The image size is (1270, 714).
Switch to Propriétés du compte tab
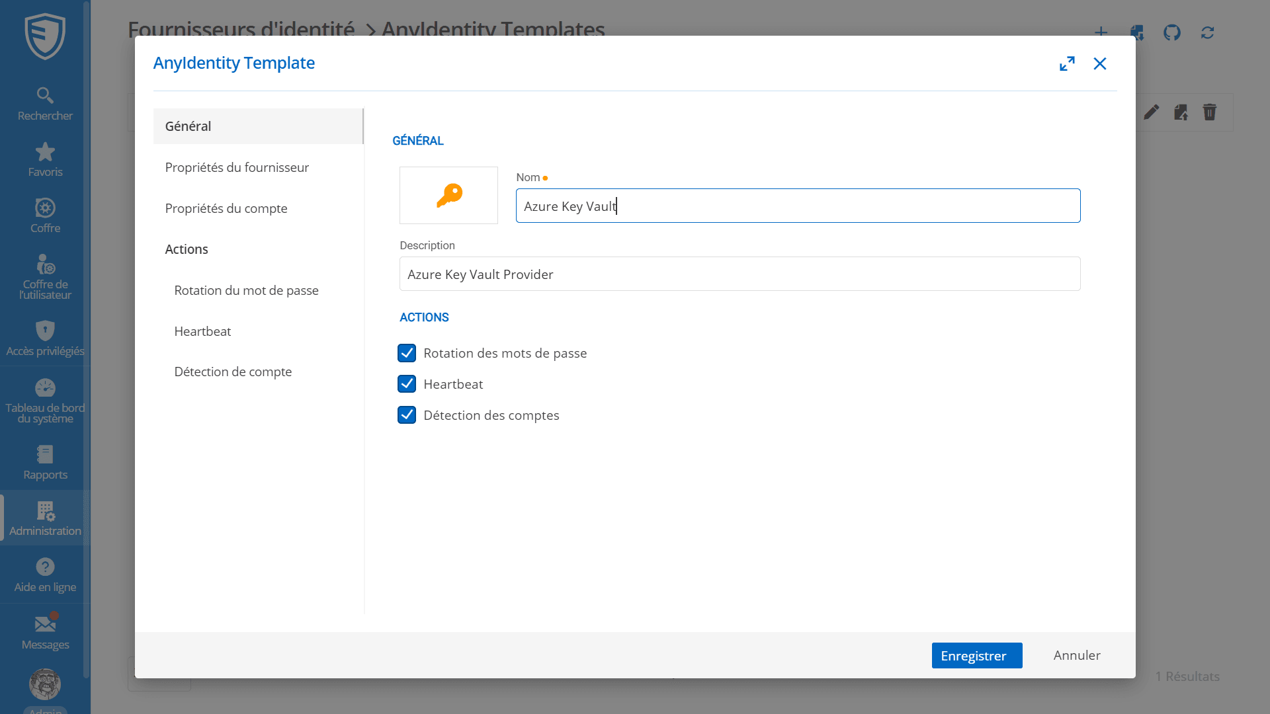tap(226, 208)
